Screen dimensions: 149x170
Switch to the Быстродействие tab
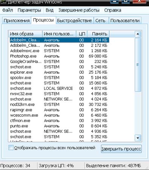74,20
